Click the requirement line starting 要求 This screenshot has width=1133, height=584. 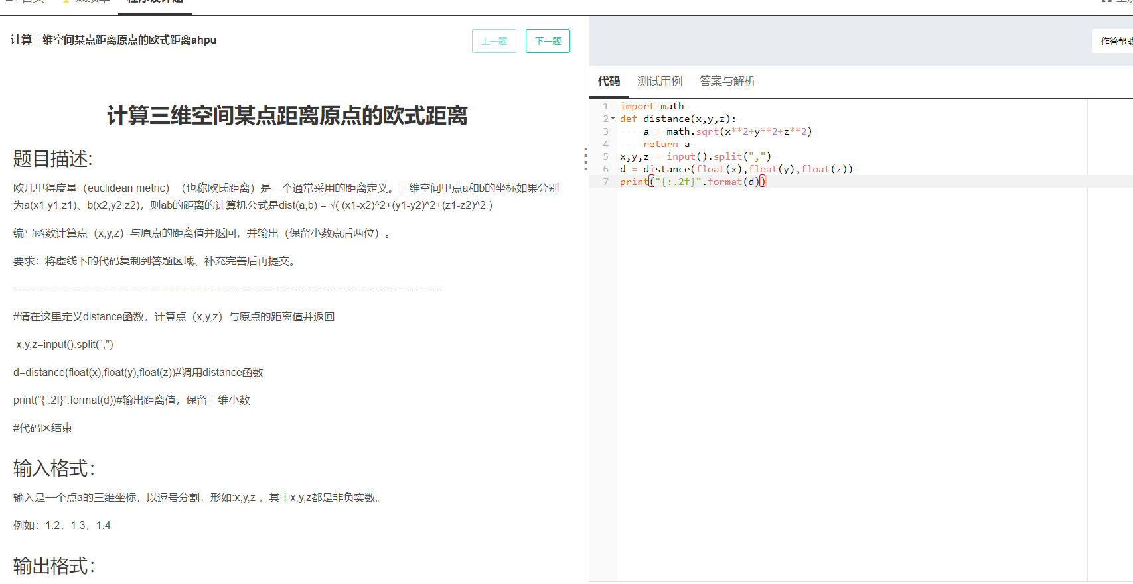(x=155, y=261)
